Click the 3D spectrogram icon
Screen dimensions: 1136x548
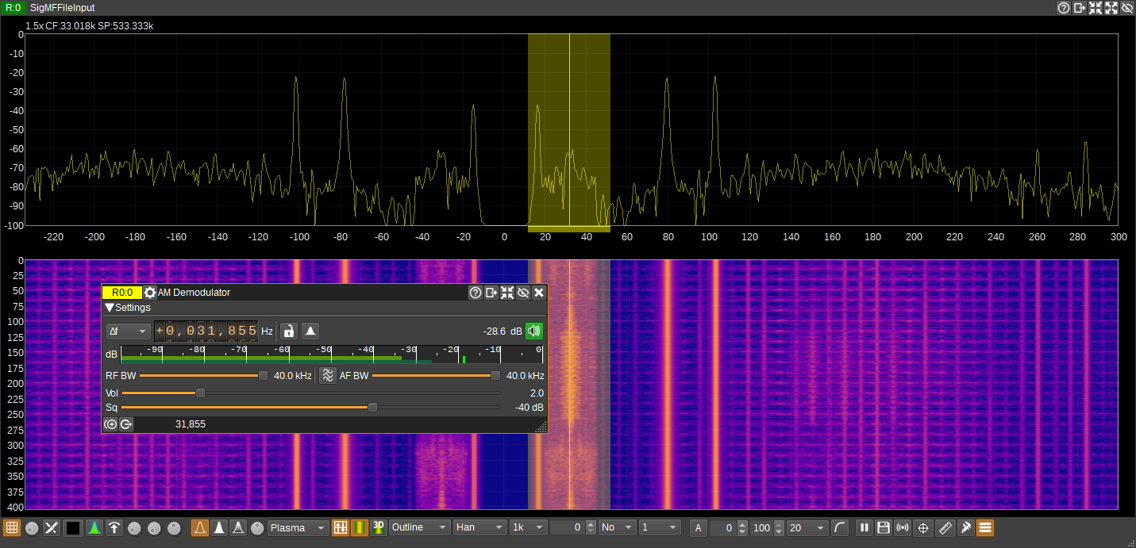click(x=379, y=528)
